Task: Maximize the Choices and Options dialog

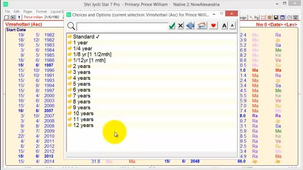Action: (222, 14)
